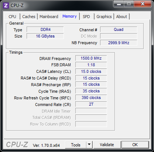Click the NB Frequency label
This screenshot has height=152, width=154.
(84, 43)
